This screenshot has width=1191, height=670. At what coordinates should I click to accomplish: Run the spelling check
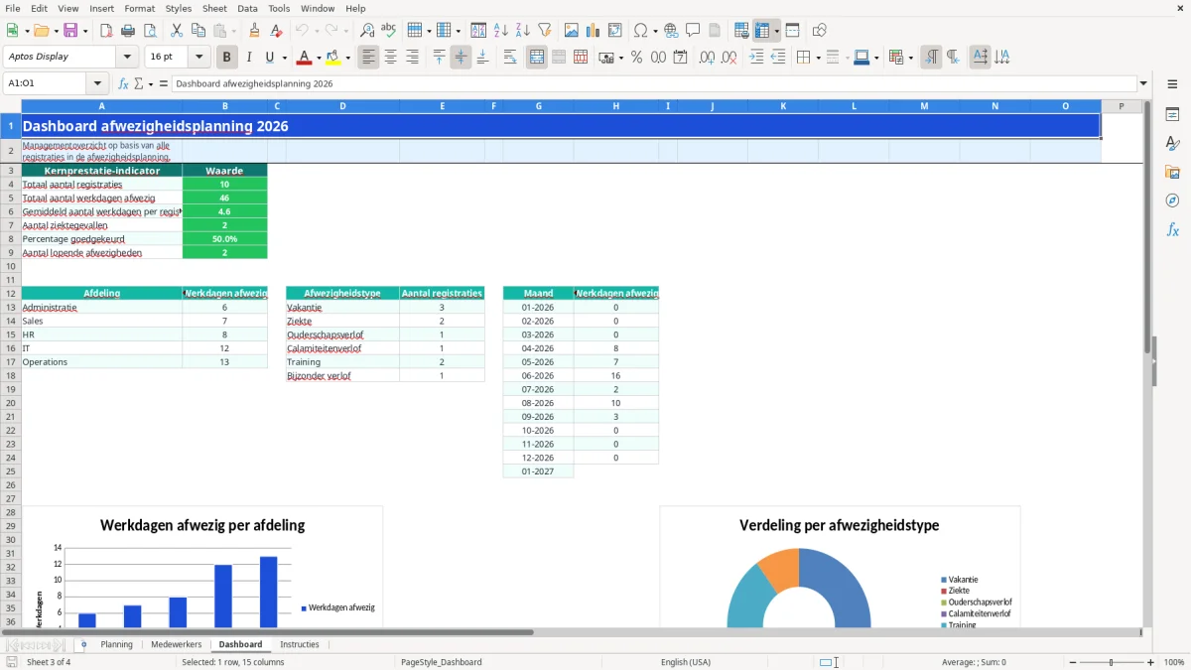click(389, 31)
